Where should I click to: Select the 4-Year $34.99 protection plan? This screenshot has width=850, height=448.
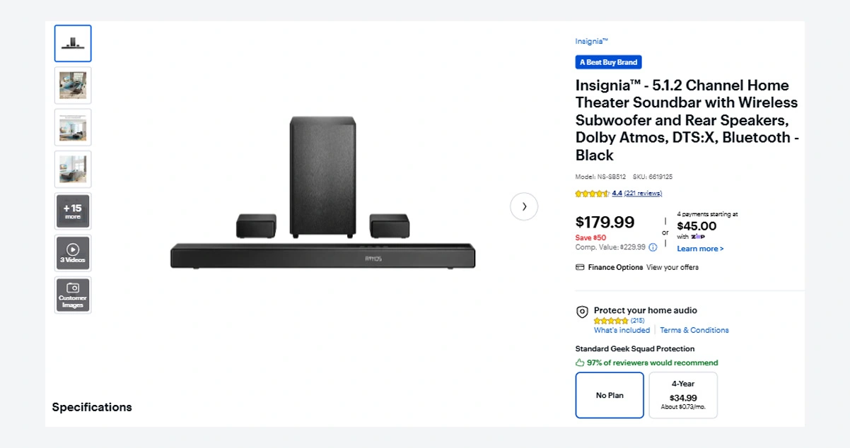pos(683,395)
